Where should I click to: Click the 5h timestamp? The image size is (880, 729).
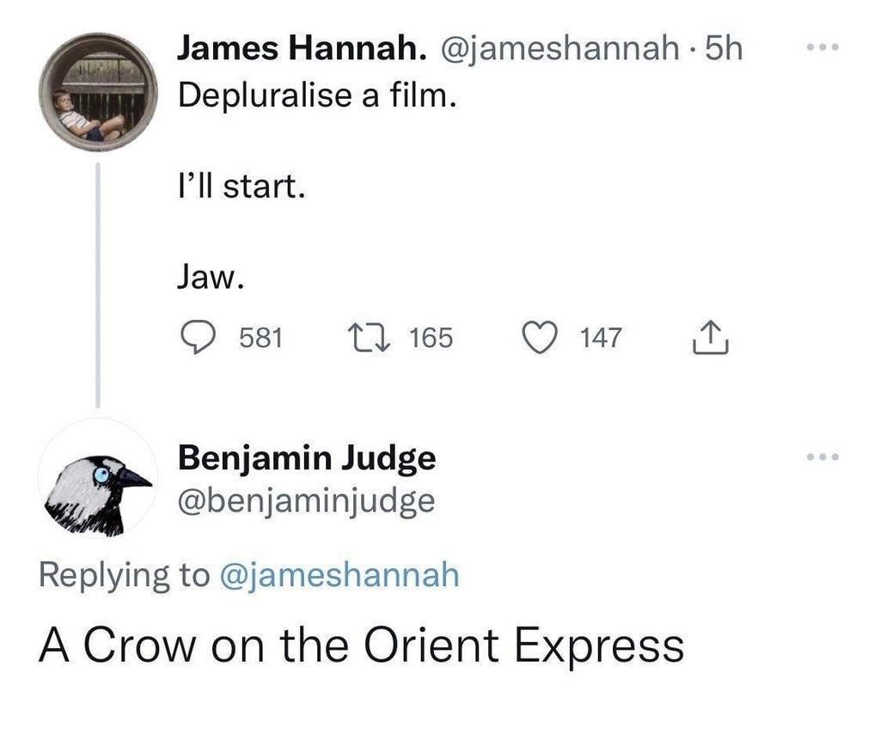[724, 49]
